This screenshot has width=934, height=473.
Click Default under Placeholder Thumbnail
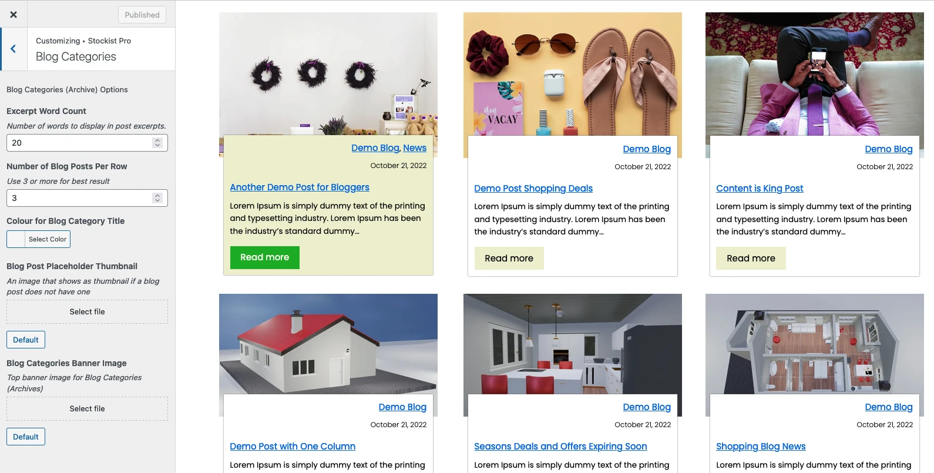pyautogui.click(x=26, y=340)
